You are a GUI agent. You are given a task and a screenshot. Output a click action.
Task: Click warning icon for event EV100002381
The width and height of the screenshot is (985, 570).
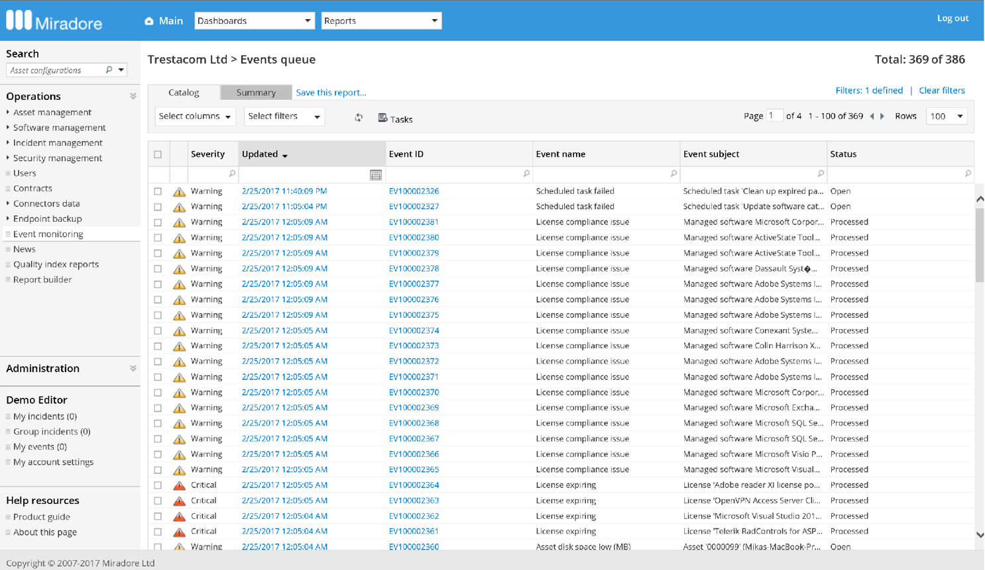coord(179,222)
